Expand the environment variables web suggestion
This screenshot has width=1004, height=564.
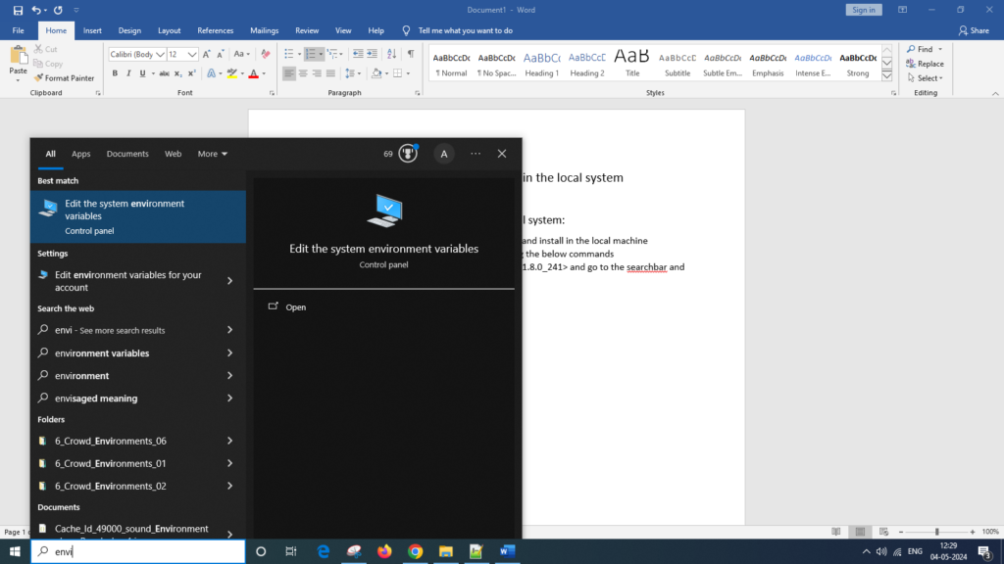(x=229, y=352)
